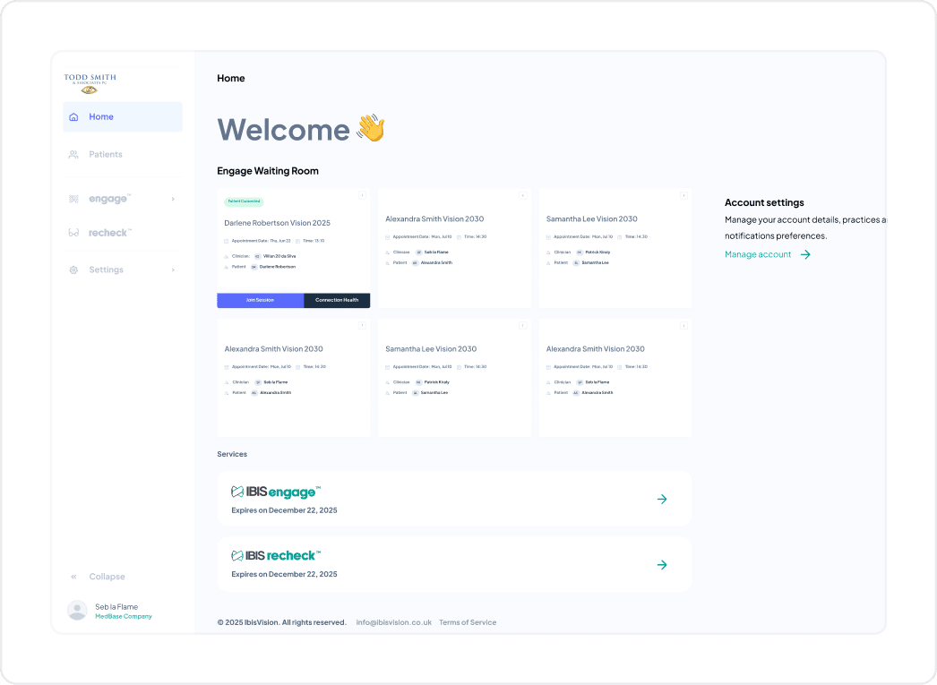Viewport: 937px width, 685px height.
Task: Click the Patient Connected badge
Action: click(244, 201)
